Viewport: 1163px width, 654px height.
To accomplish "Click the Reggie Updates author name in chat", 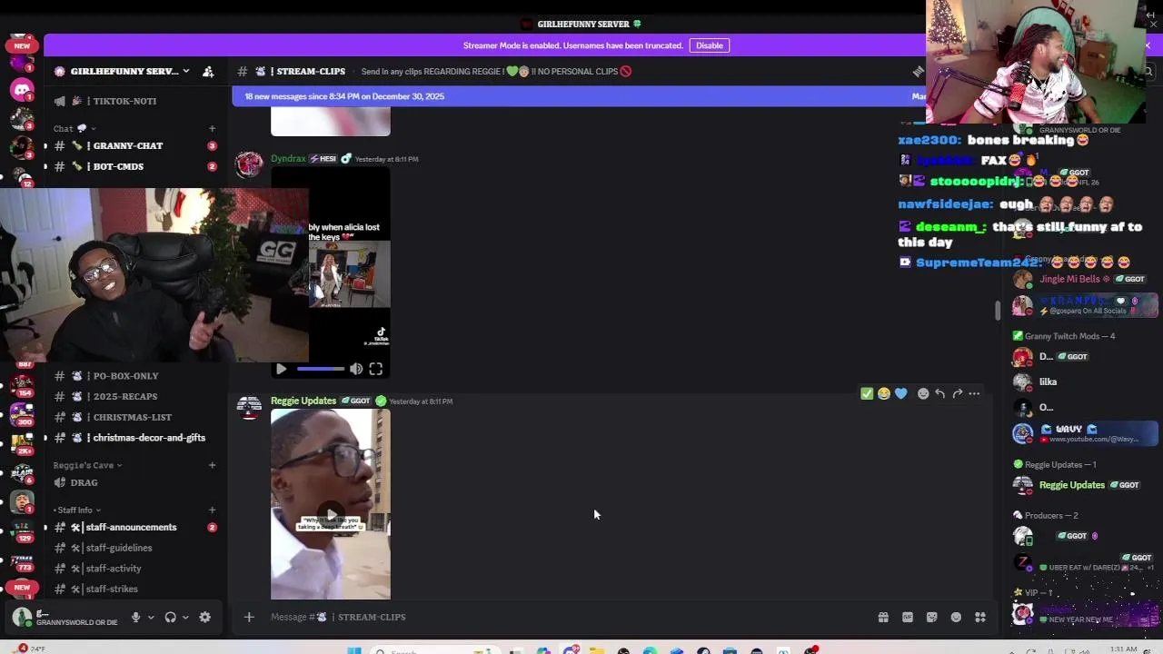I will click(x=303, y=401).
